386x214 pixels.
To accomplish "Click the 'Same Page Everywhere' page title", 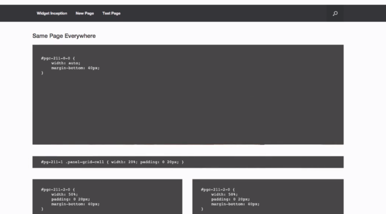I will (64, 36).
